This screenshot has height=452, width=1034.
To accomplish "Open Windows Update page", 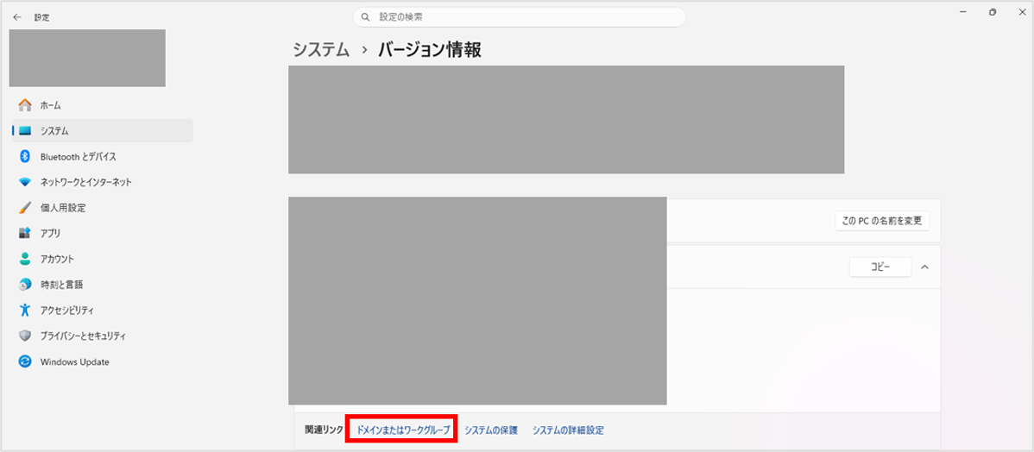I will (x=102, y=361).
